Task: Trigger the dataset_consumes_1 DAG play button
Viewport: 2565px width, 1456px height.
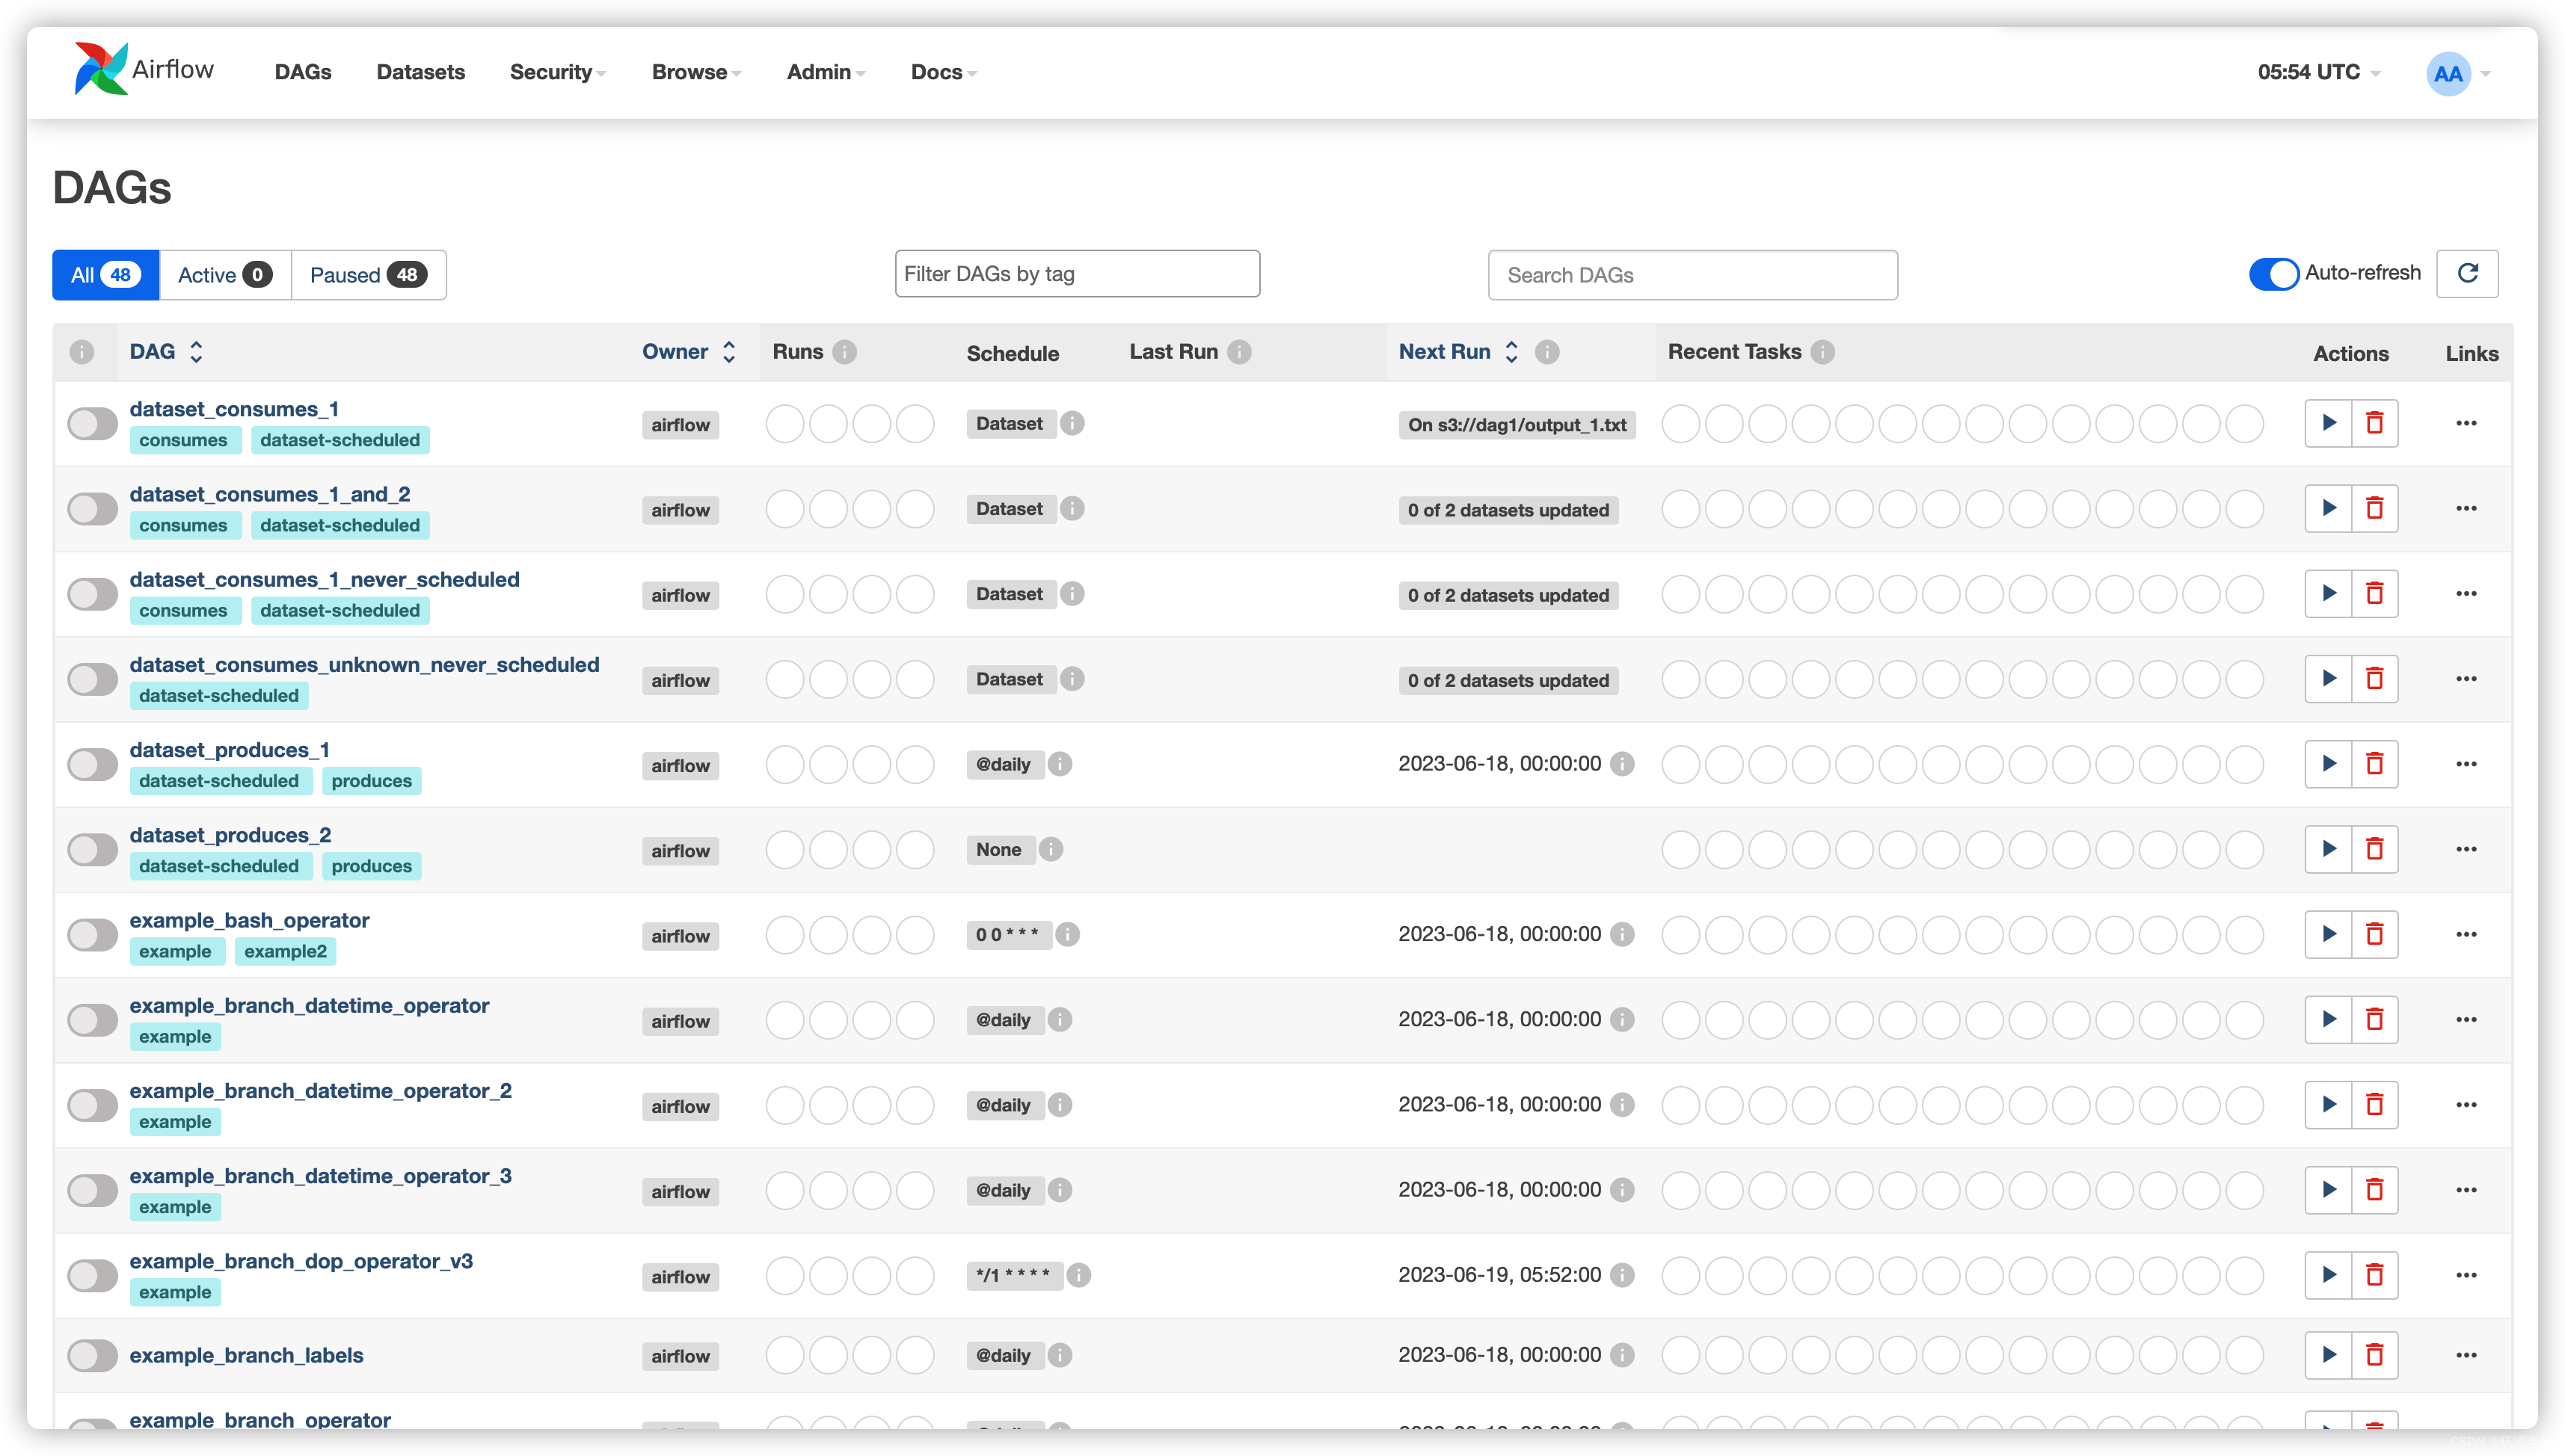Action: tap(2328, 423)
